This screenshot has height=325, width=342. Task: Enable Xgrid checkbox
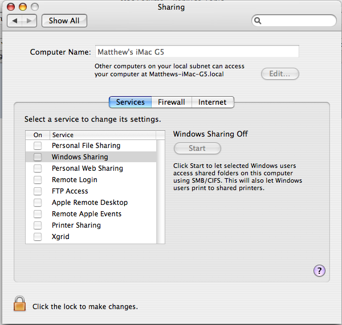(38, 237)
